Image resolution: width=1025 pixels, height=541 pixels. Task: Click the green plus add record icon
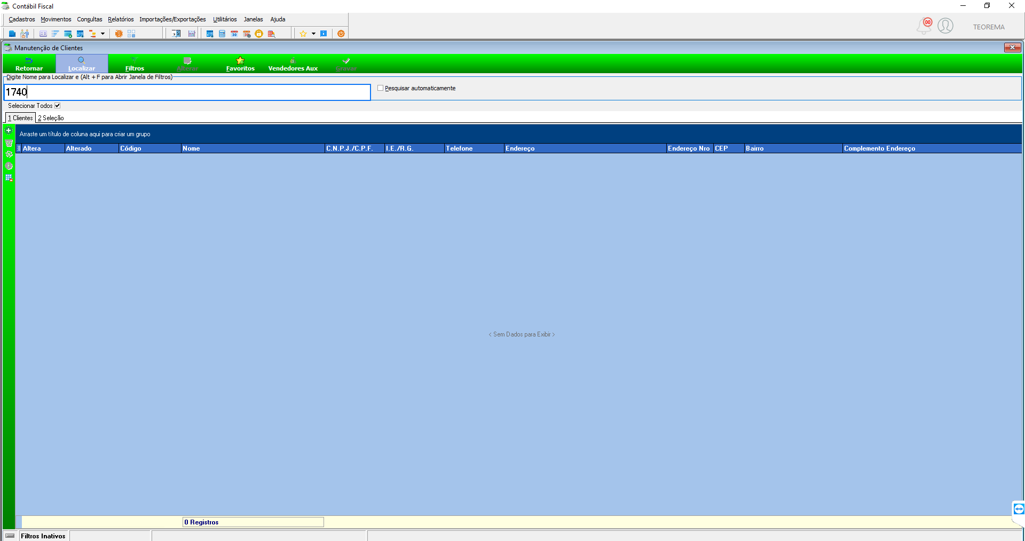click(x=9, y=130)
